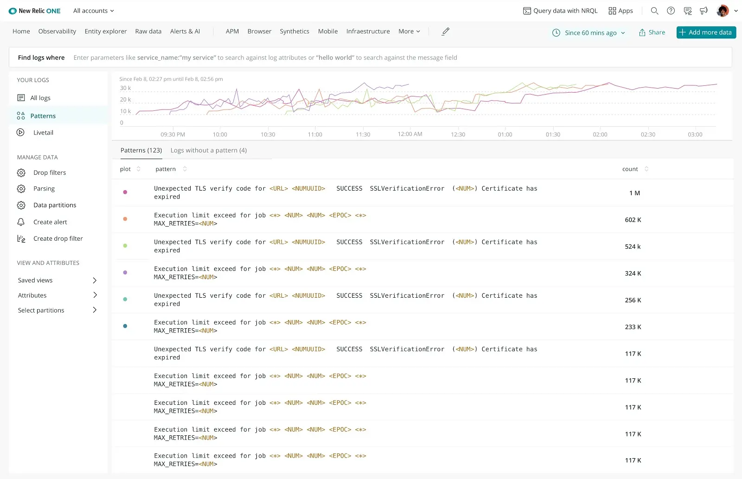
Task: Click the announcements megaphone icon
Action: (704, 10)
